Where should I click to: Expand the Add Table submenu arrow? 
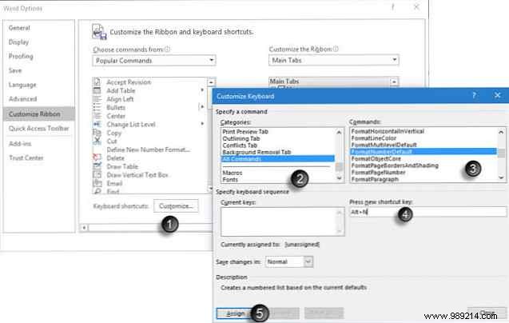coord(202,90)
